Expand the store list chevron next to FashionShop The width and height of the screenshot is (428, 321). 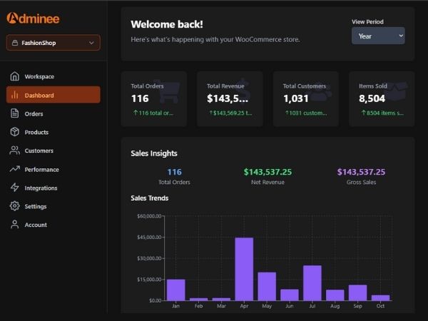(91, 43)
